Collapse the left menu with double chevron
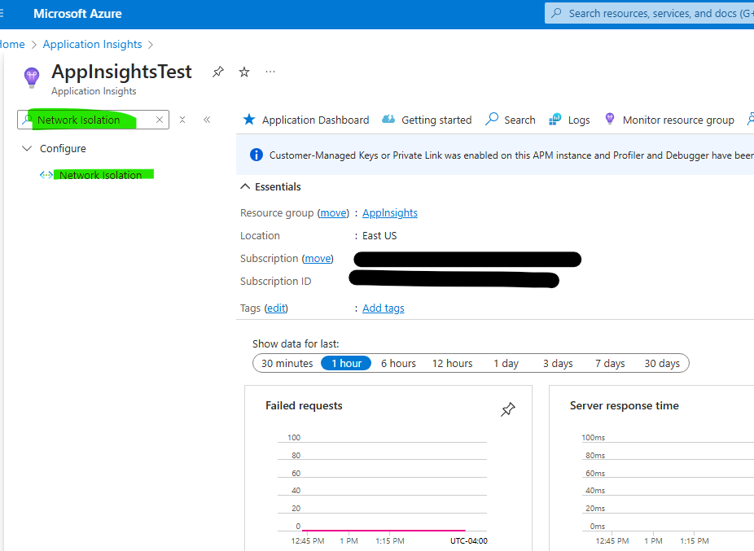 pyautogui.click(x=207, y=120)
